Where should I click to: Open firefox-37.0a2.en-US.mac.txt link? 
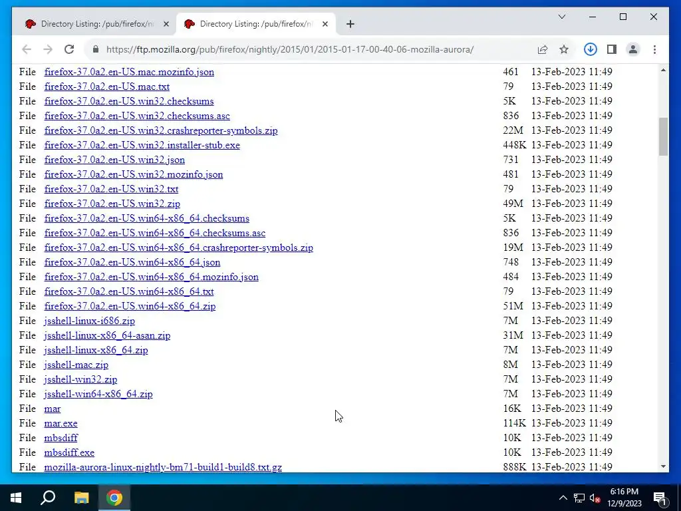point(107,86)
